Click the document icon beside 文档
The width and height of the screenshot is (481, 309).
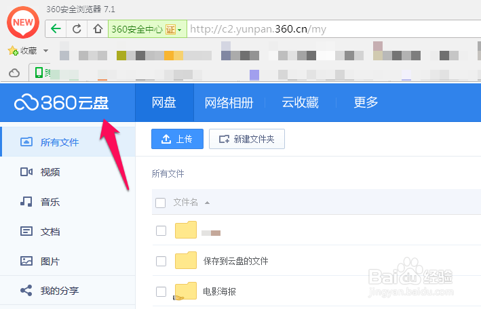click(26, 231)
